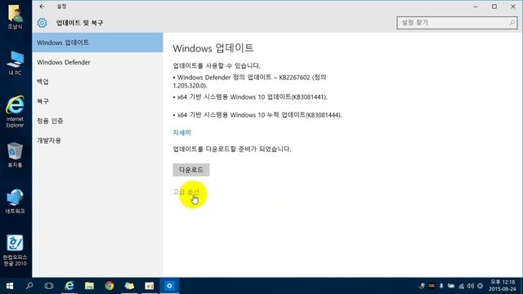Click the search magnifier in 설정 찾기 box
This screenshot has height=294, width=523.
[512, 23]
